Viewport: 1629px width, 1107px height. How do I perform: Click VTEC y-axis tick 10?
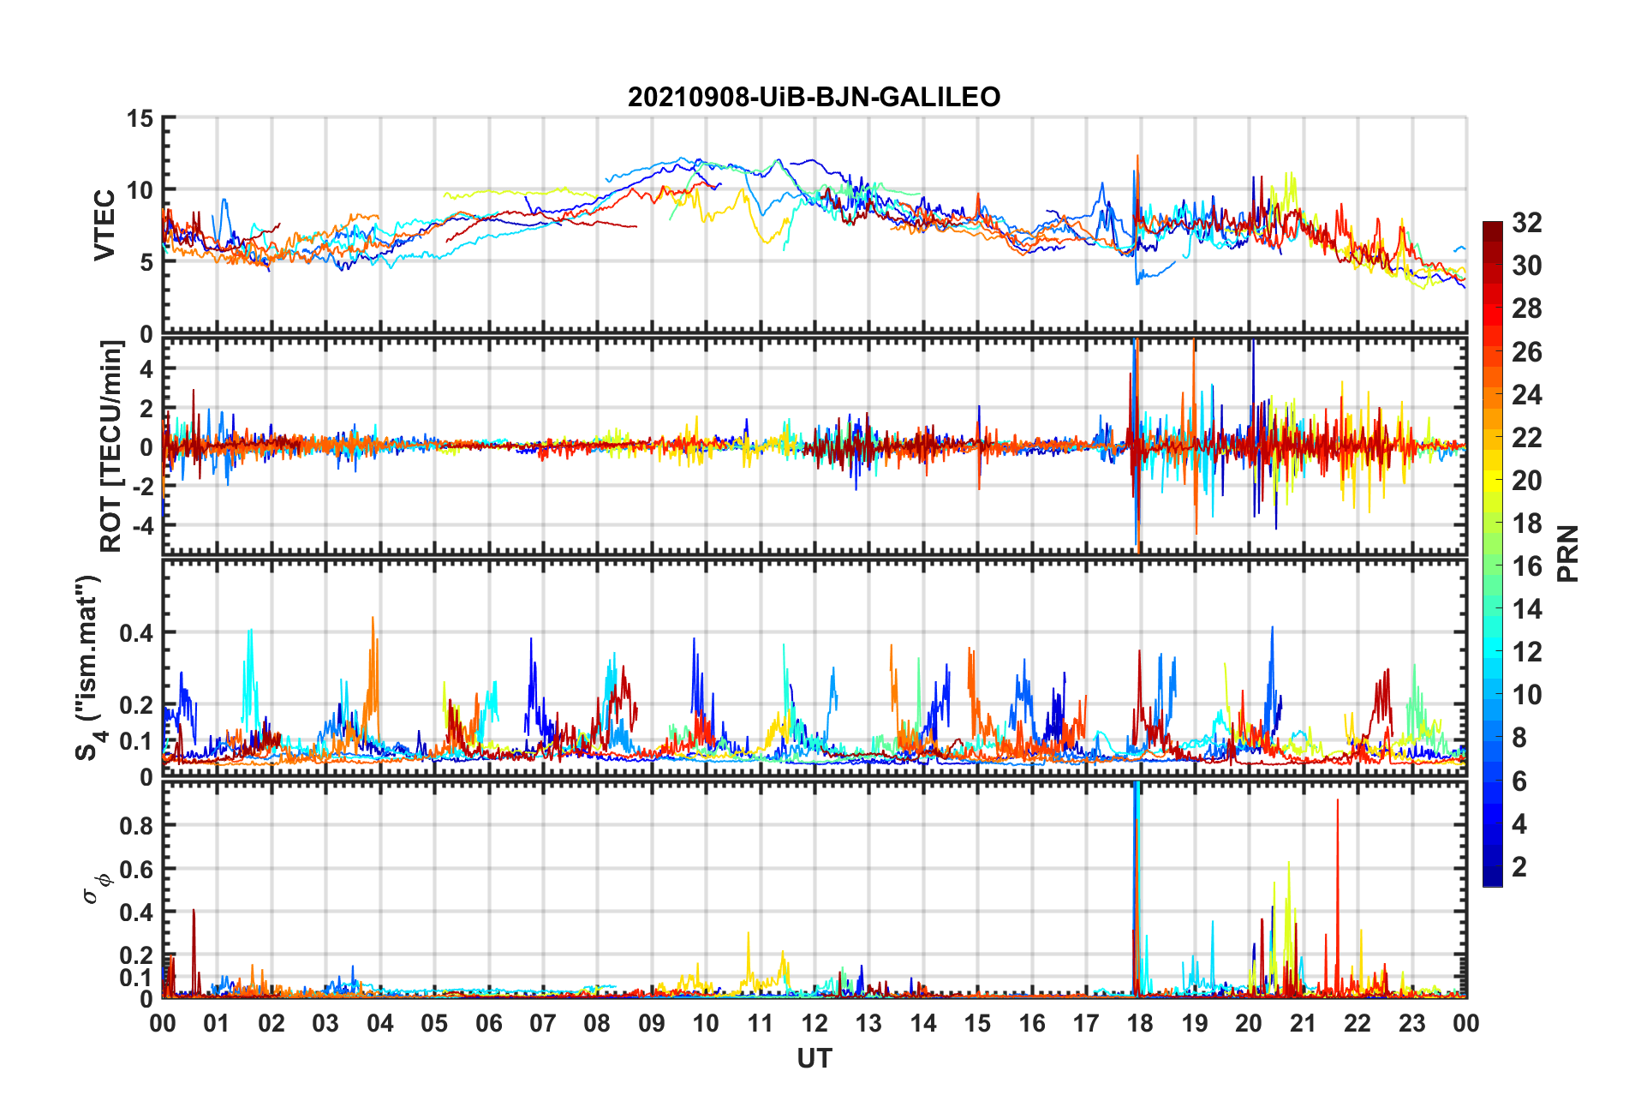click(140, 190)
